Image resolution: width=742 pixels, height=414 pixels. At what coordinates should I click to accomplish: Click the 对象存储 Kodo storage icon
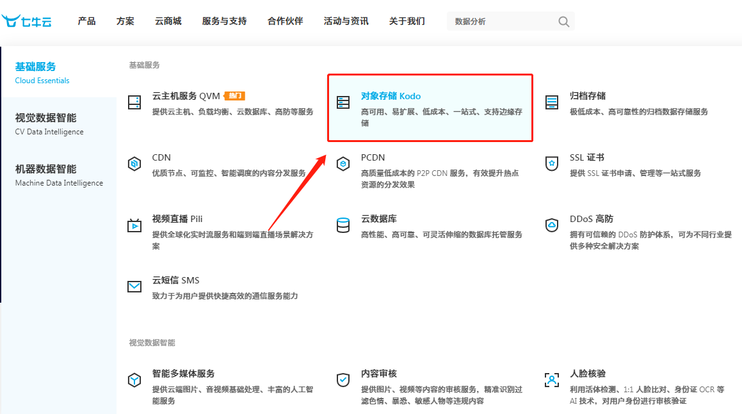(343, 102)
